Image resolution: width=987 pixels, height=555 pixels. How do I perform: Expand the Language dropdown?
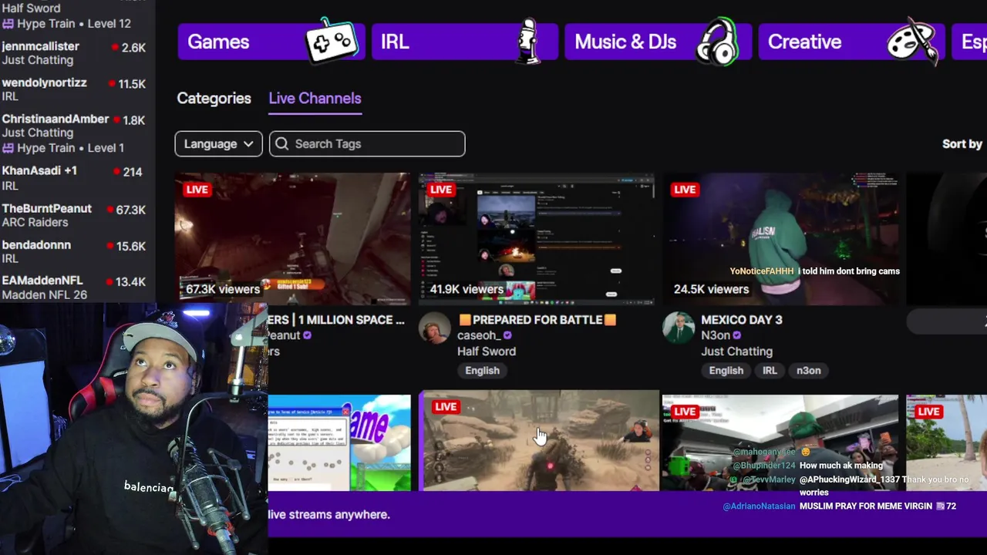point(218,143)
